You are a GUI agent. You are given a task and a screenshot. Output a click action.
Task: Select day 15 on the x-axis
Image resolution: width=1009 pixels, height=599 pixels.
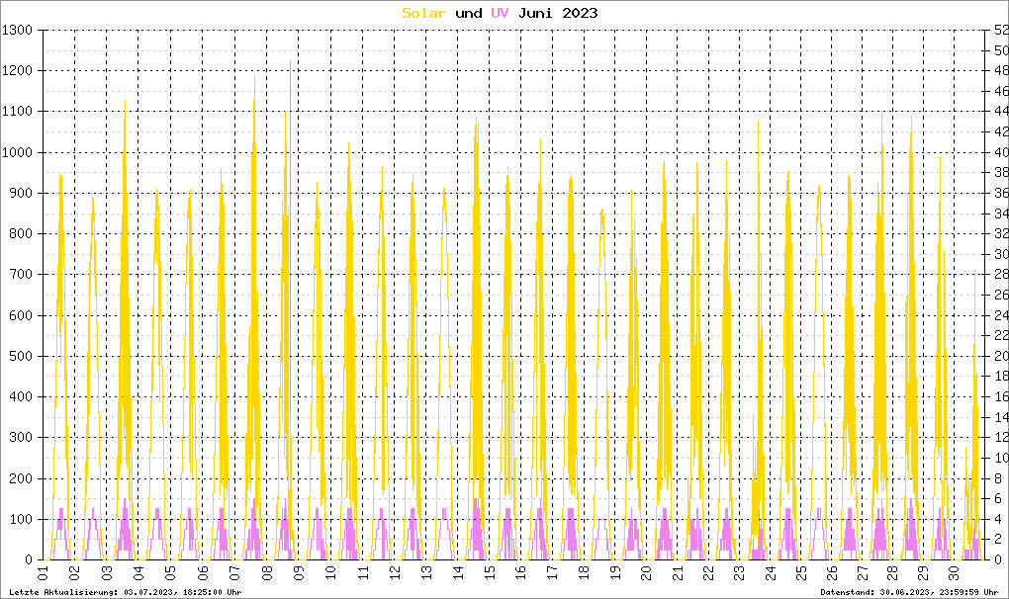488,573
